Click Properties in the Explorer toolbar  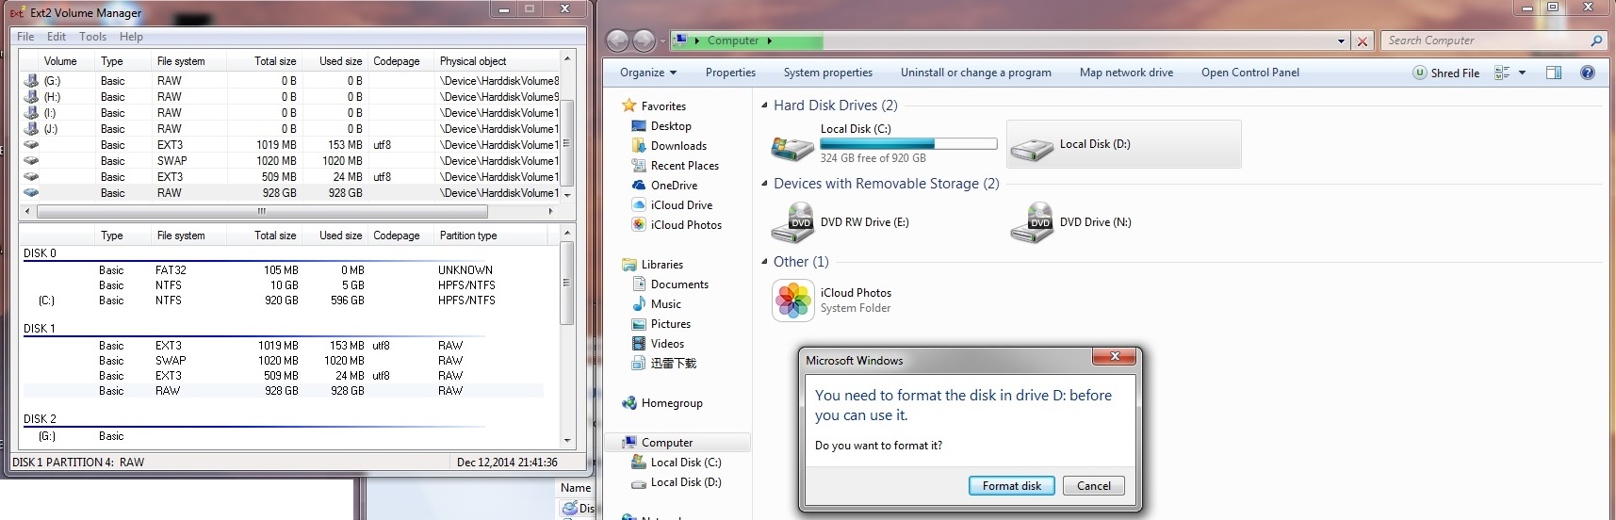pos(730,73)
